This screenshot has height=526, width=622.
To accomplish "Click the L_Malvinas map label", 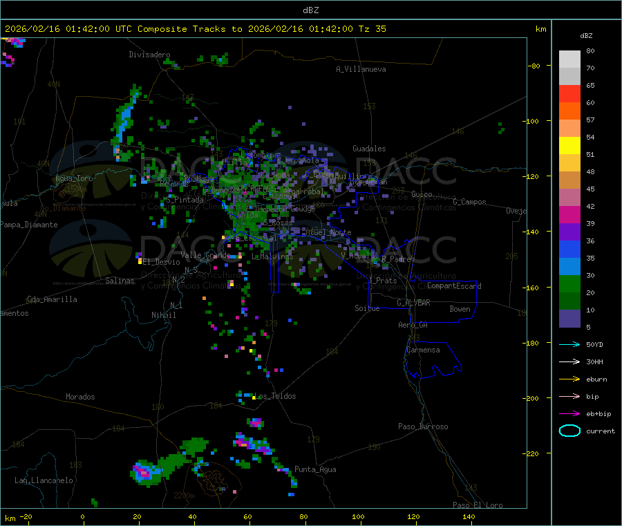I will (272, 256).
